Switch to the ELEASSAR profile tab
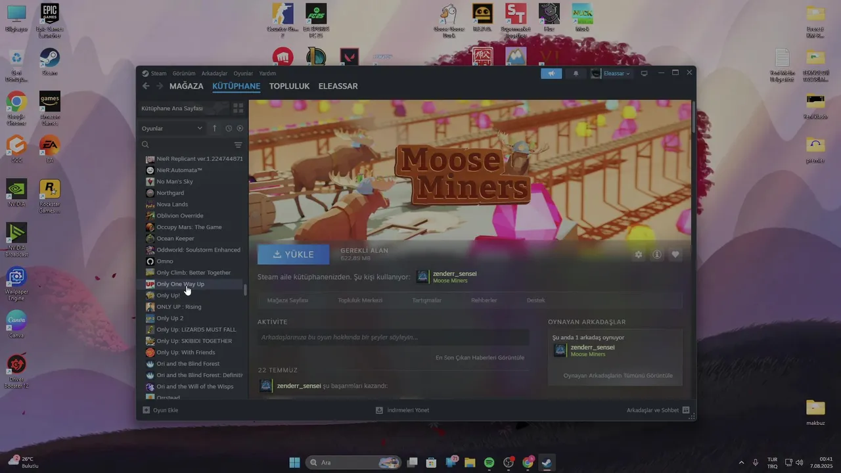Screen dimensions: 841x473 point(338,86)
